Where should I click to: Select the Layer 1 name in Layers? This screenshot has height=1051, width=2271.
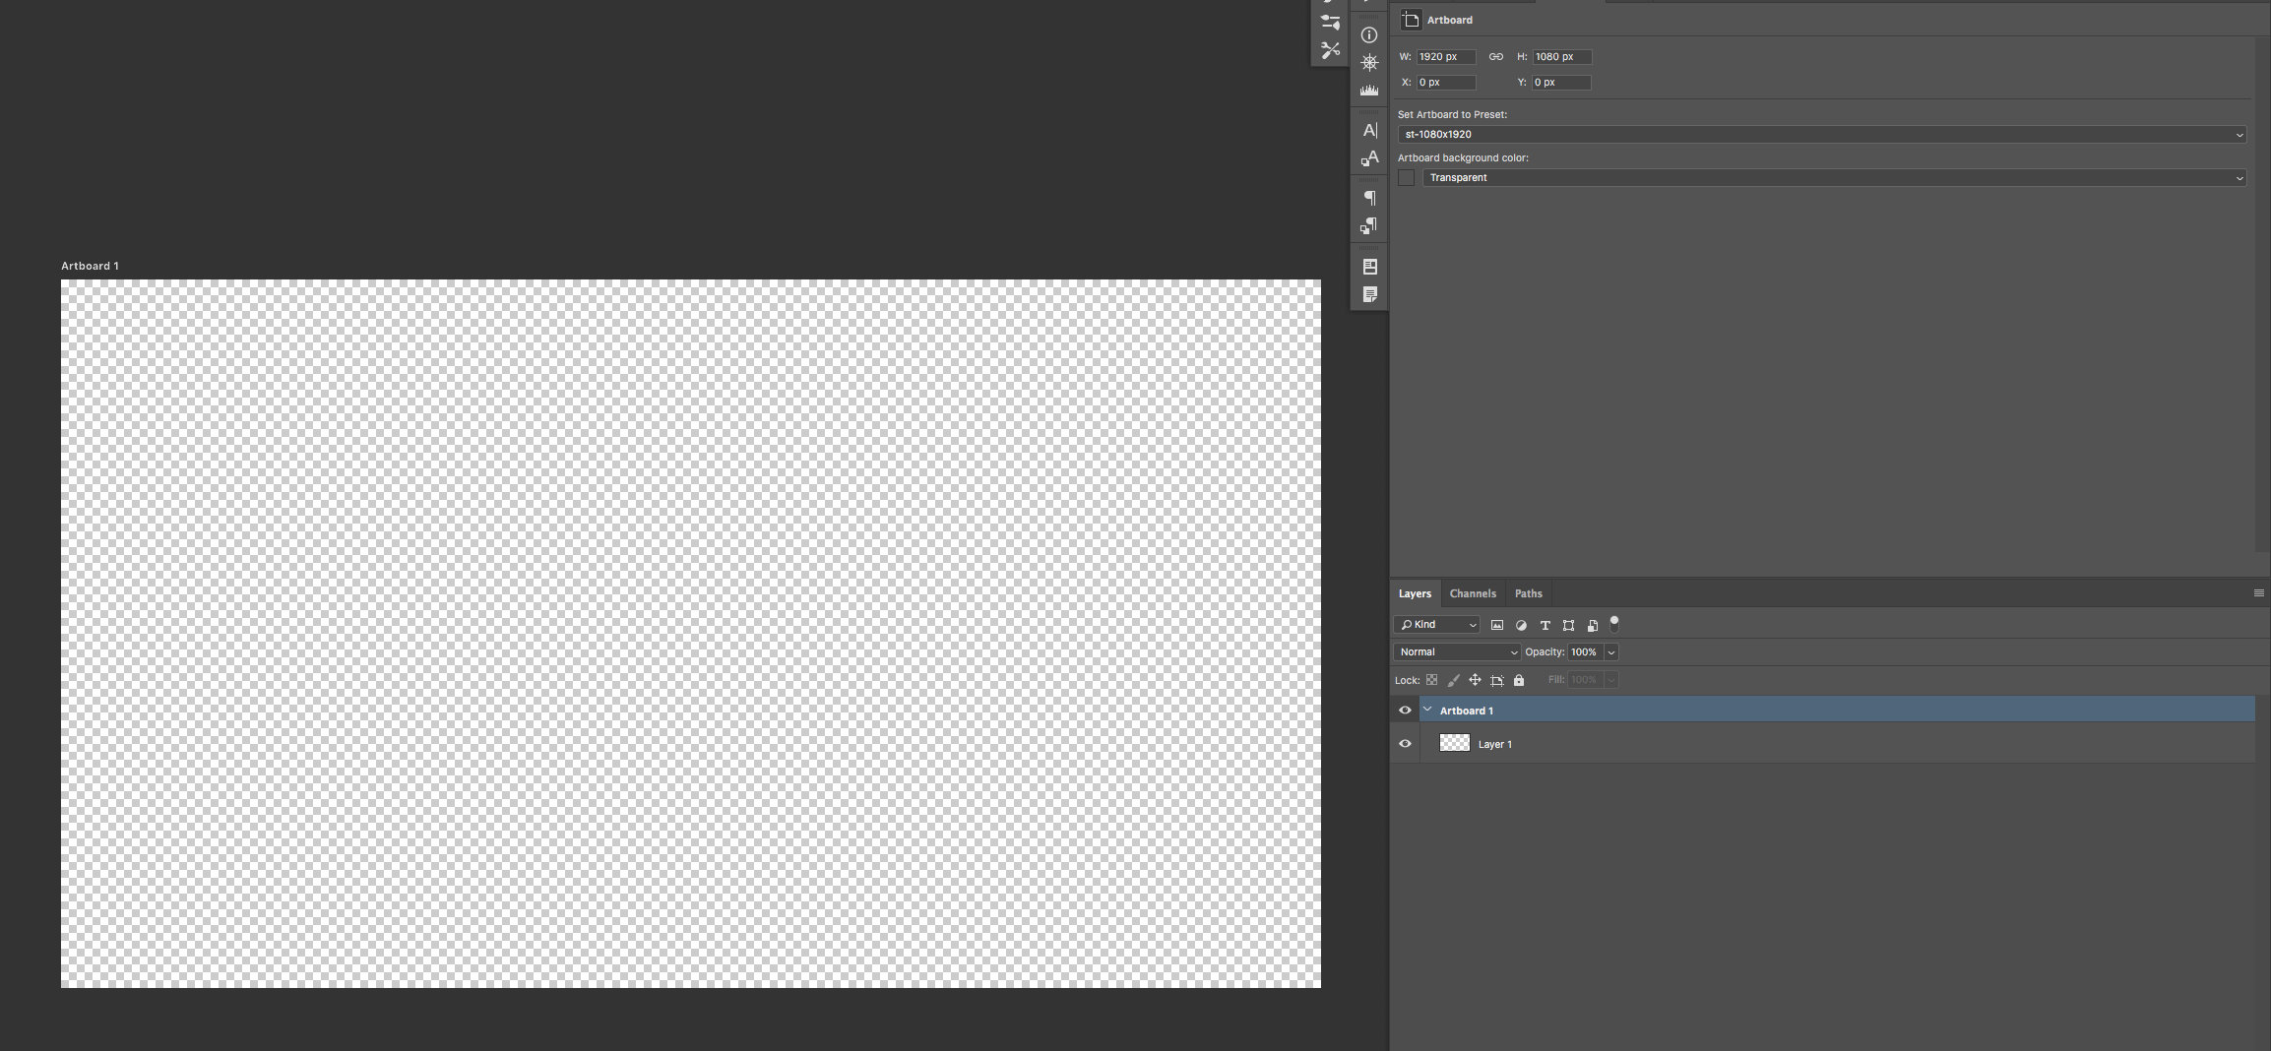tap(1494, 744)
